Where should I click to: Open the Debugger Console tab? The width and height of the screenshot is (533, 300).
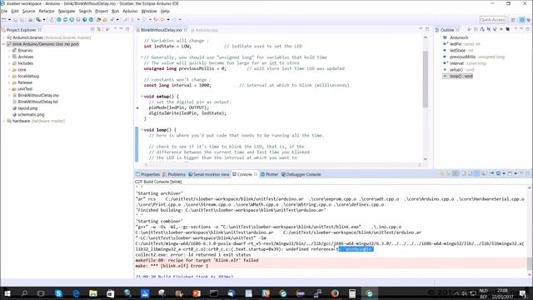click(x=301, y=174)
